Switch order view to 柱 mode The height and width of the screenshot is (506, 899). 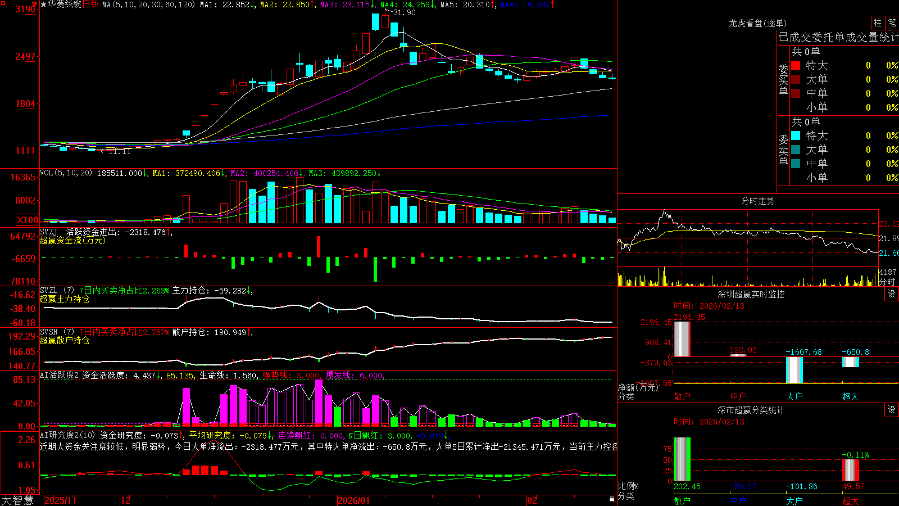click(878, 23)
